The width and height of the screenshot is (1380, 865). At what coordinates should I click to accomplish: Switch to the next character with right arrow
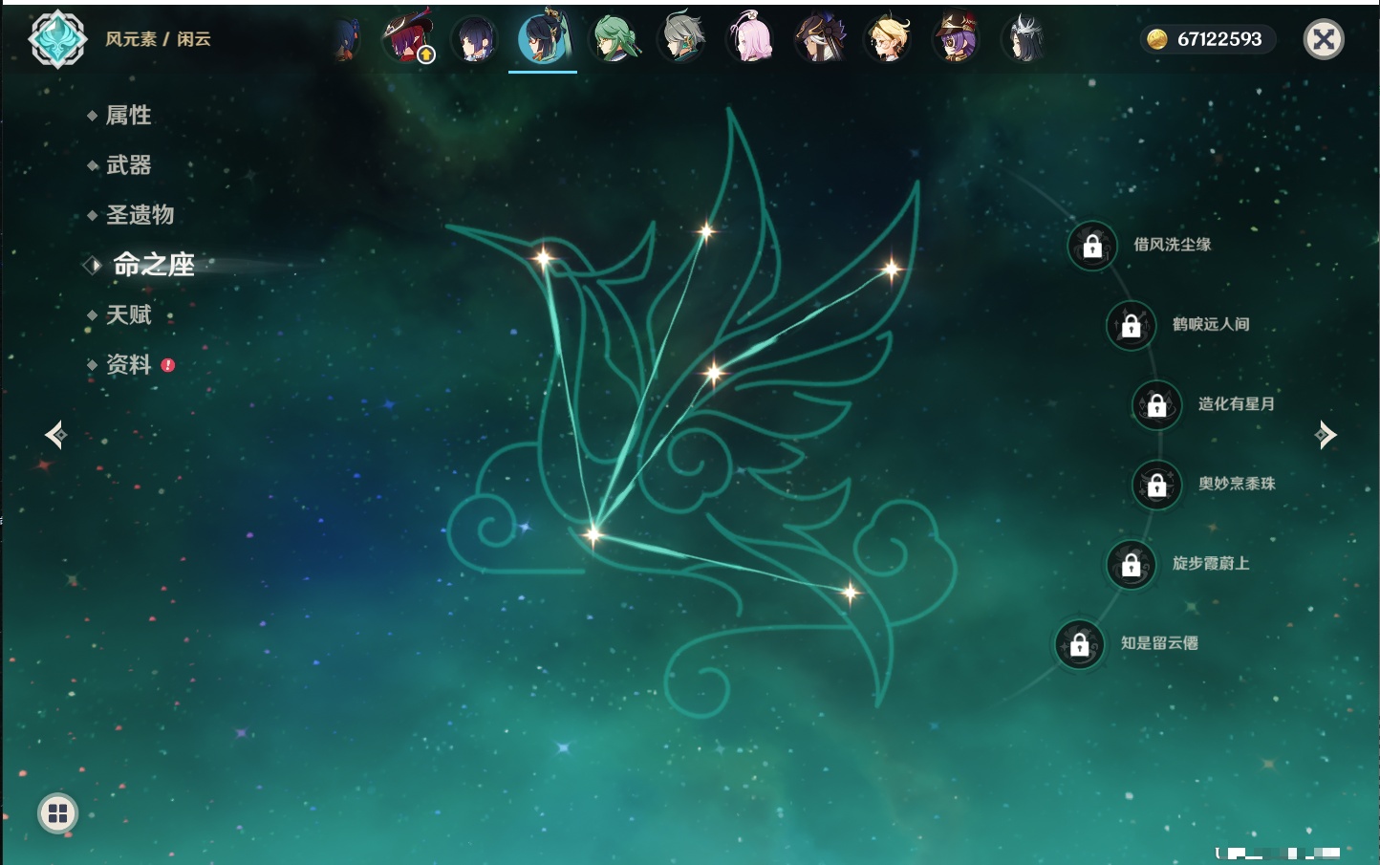(x=1326, y=435)
